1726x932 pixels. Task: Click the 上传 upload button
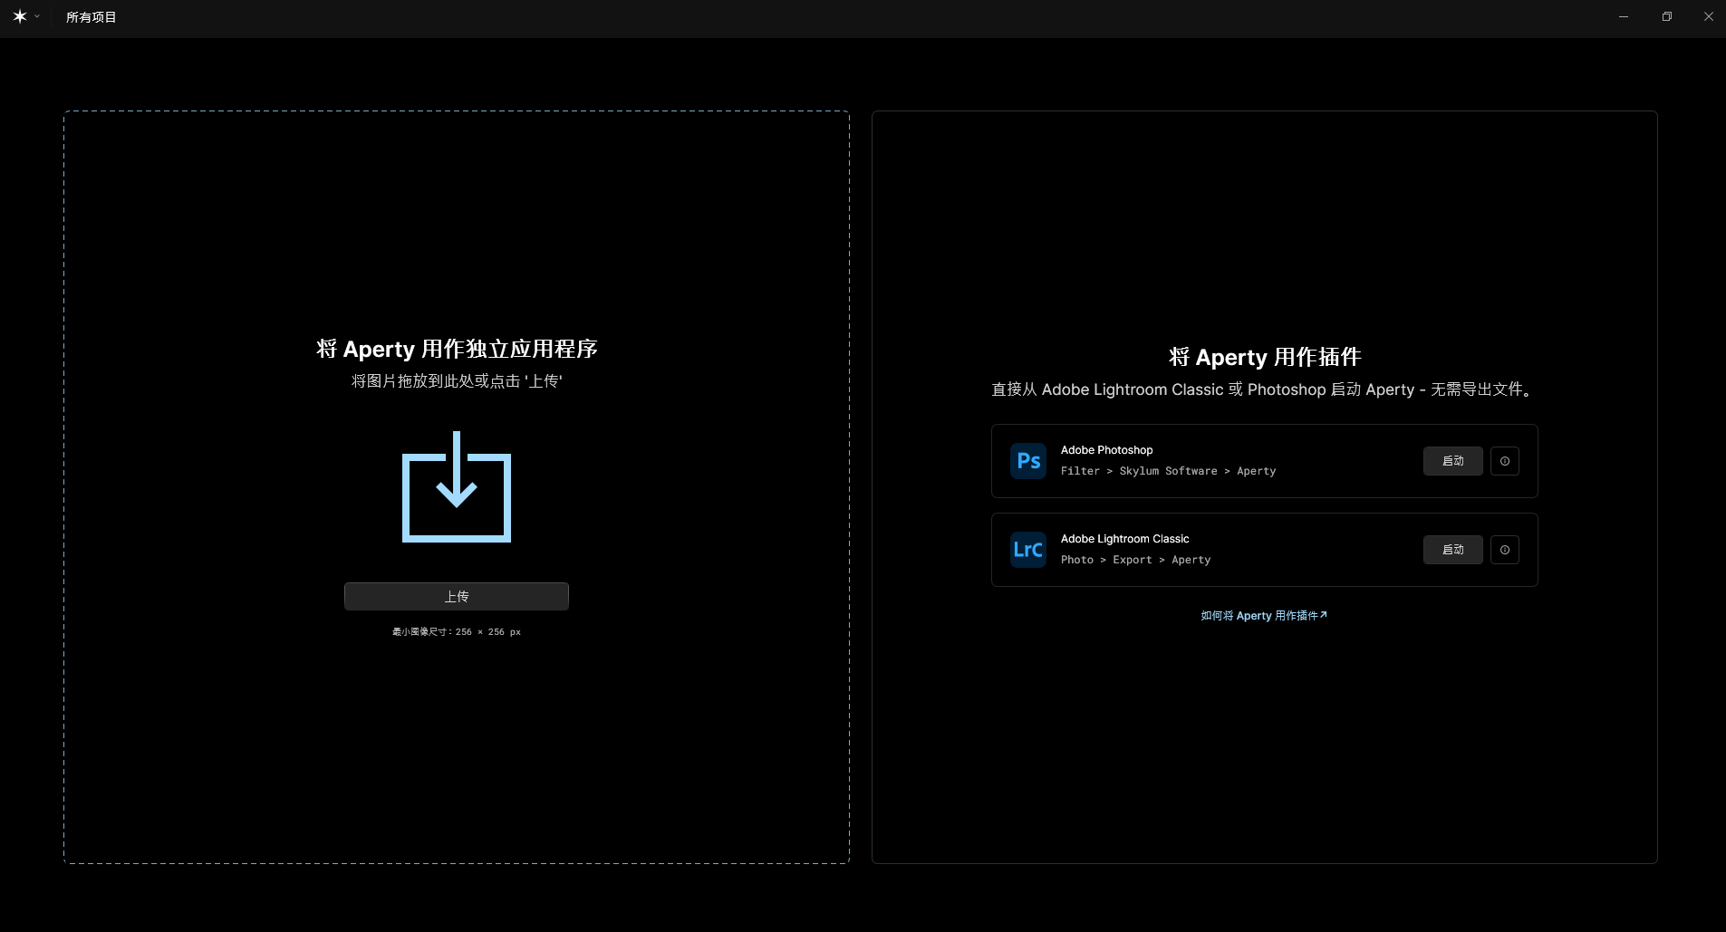(x=457, y=596)
